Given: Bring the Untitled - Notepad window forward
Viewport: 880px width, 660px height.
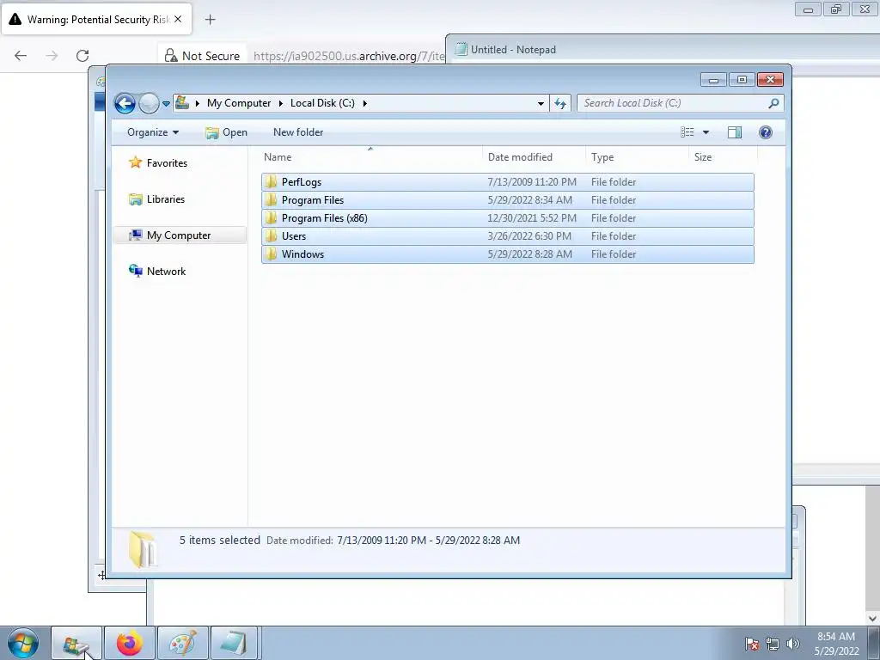Looking at the screenshot, I should pos(663,49).
